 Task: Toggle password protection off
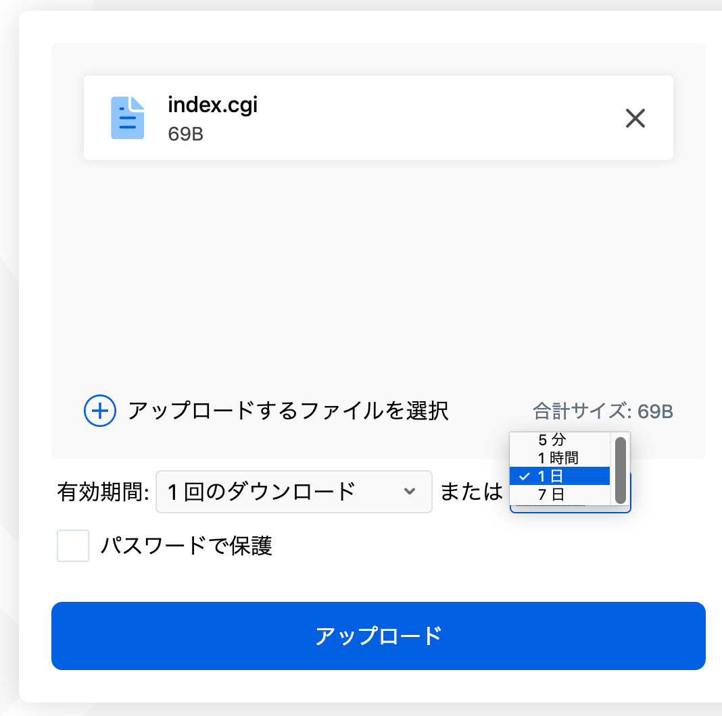click(x=72, y=546)
